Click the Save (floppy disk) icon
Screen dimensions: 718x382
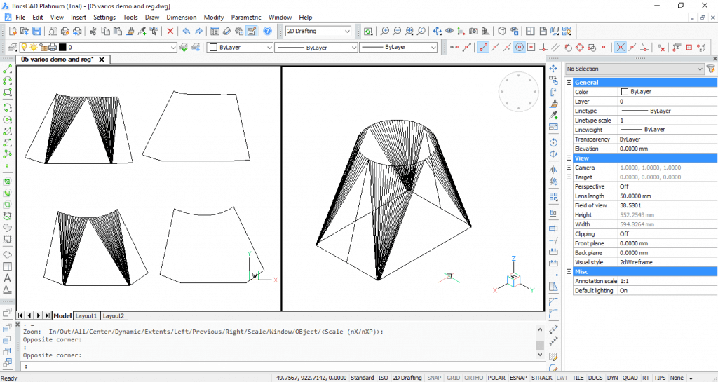36,31
